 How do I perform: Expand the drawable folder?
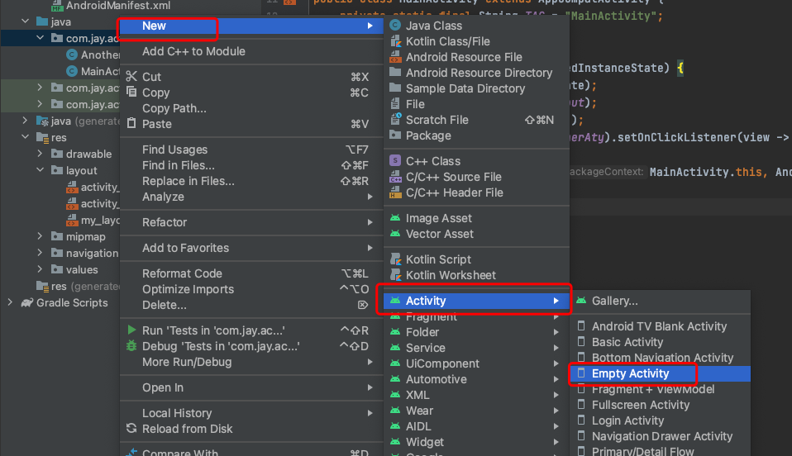tap(40, 154)
